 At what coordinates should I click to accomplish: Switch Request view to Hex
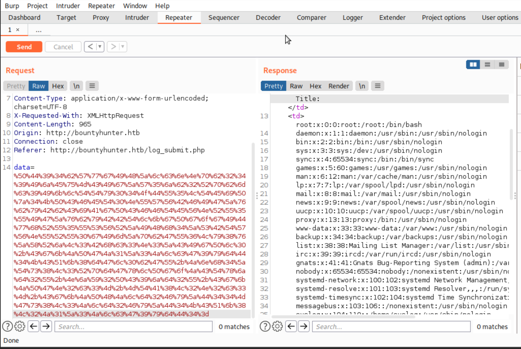(58, 86)
